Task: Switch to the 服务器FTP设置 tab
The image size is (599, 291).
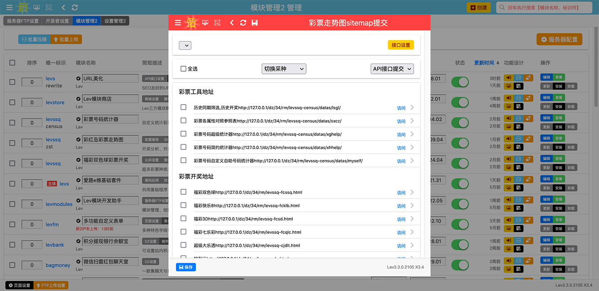Action: pyautogui.click(x=23, y=21)
